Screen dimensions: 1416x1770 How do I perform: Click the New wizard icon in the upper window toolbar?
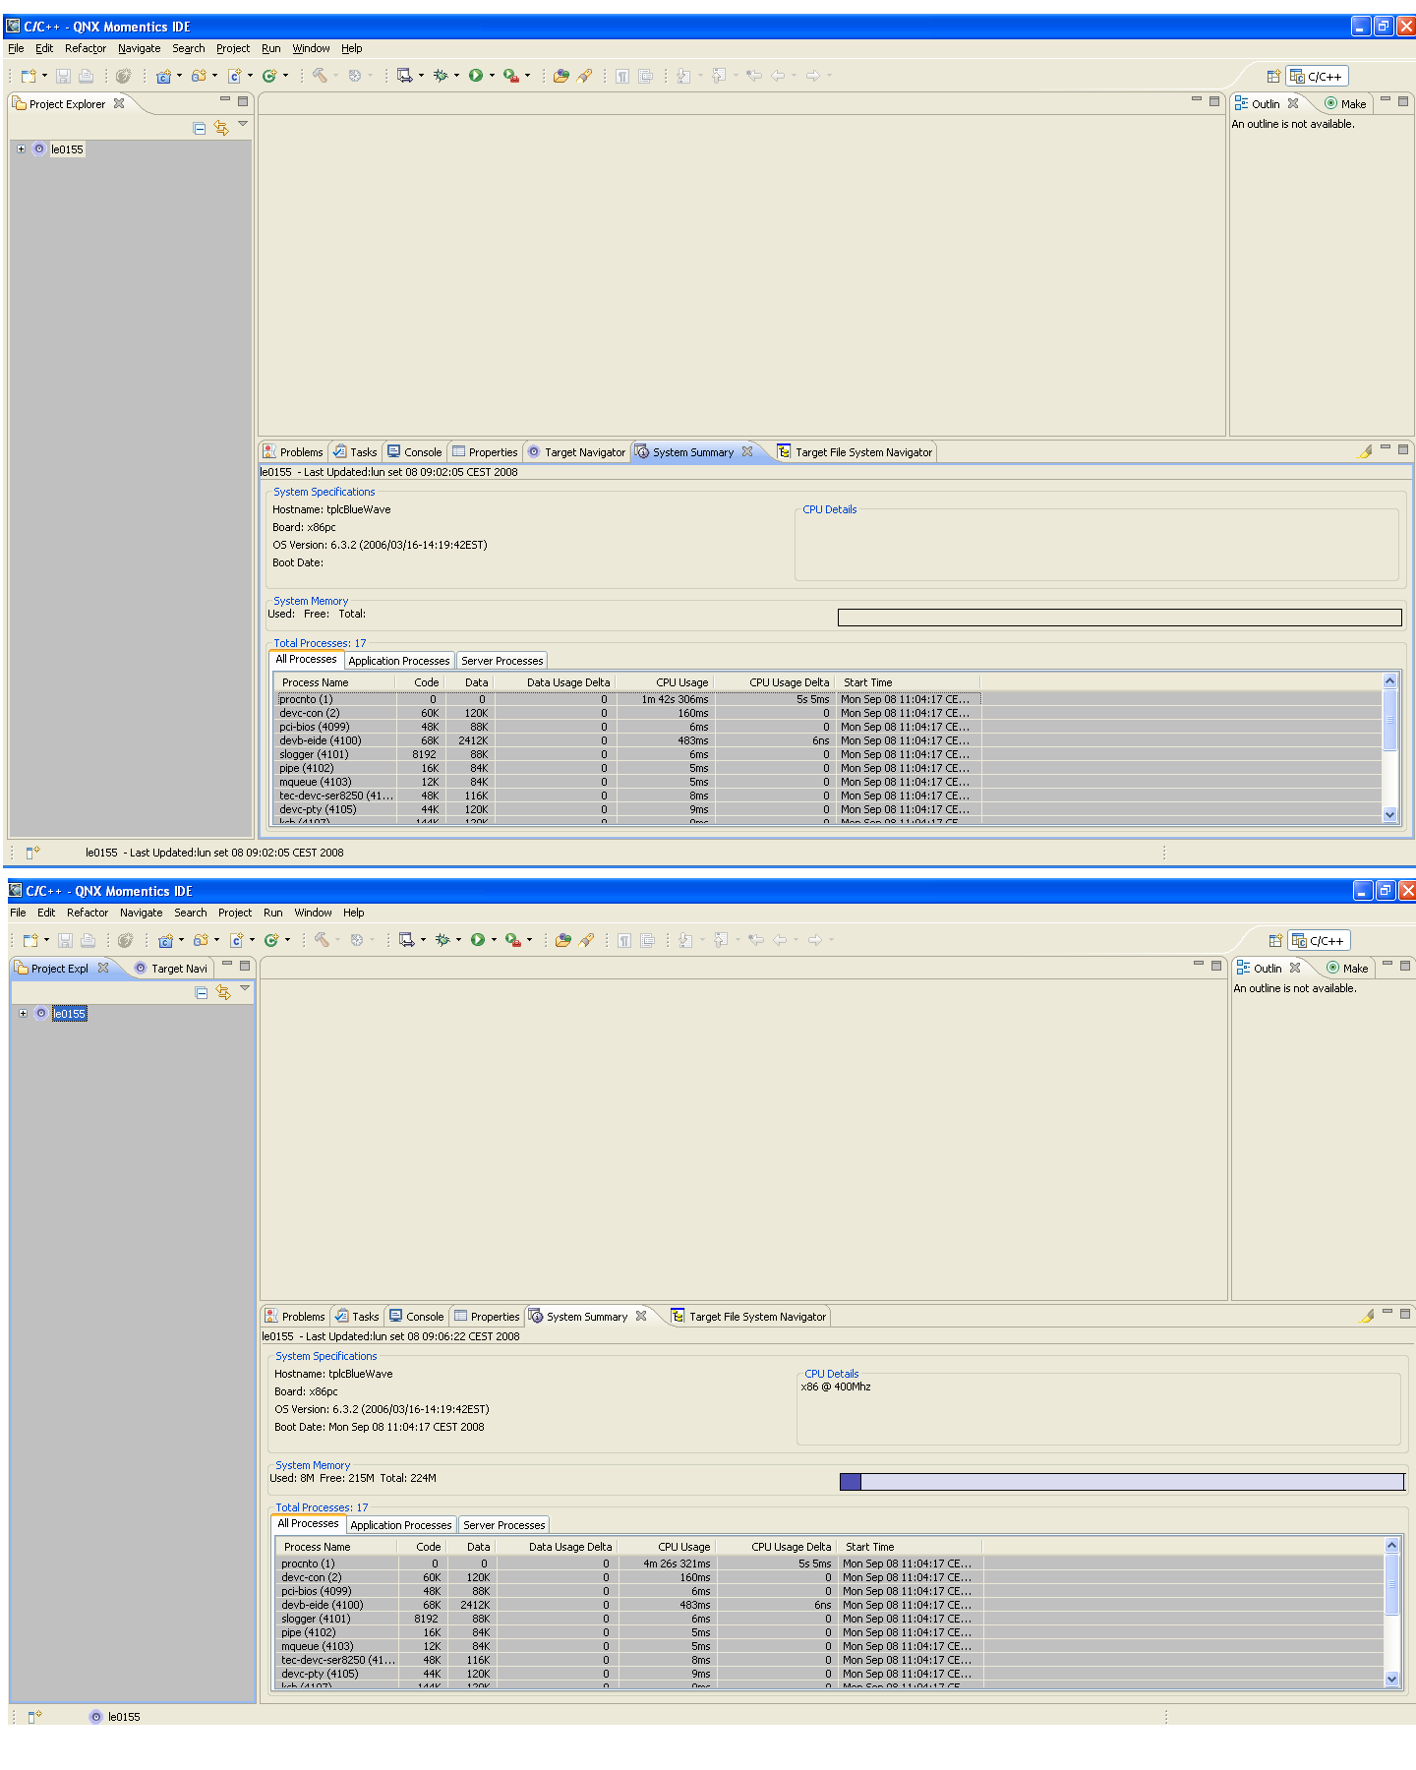click(x=29, y=76)
